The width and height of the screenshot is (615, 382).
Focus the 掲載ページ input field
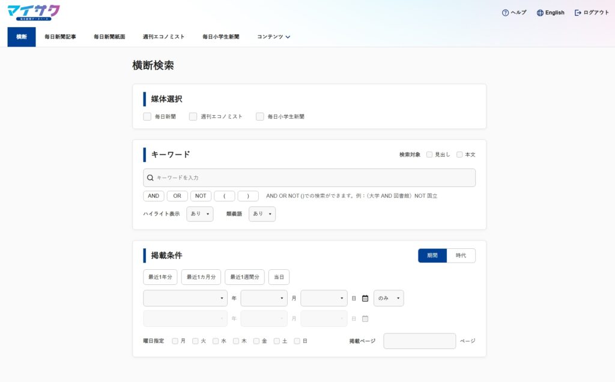420,341
